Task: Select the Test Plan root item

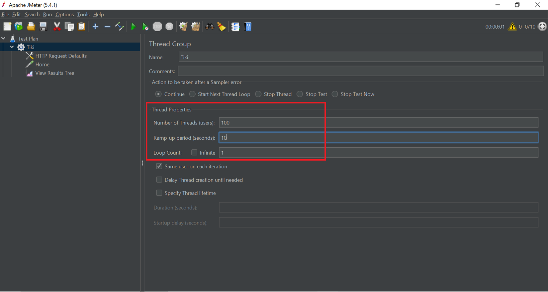Action: (x=28, y=39)
